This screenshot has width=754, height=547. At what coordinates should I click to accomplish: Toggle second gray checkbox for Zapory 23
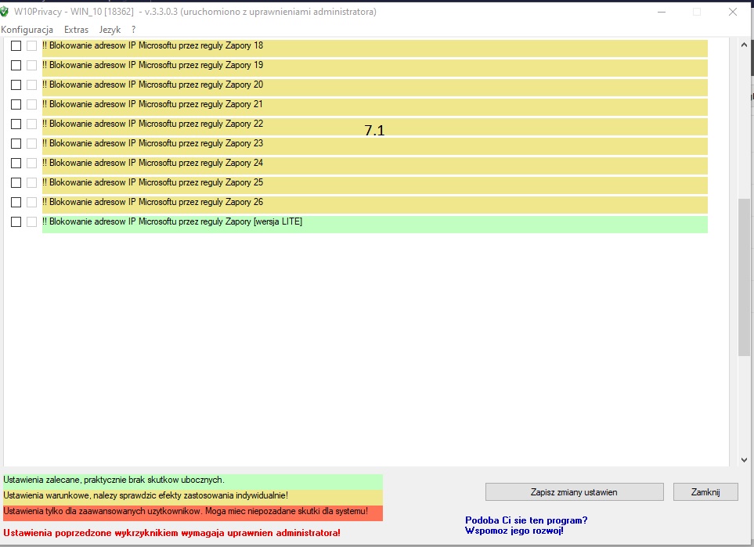coord(32,144)
